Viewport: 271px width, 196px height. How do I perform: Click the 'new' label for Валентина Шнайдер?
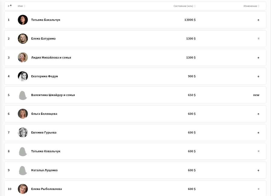256,95
